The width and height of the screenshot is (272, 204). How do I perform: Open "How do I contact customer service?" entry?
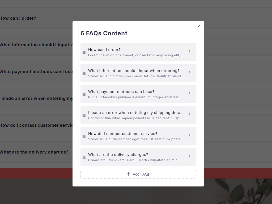(x=138, y=136)
